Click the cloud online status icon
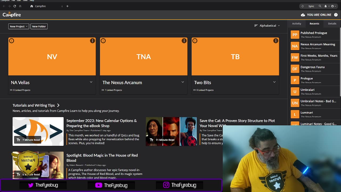The width and height of the screenshot is (341, 192). tap(303, 15)
